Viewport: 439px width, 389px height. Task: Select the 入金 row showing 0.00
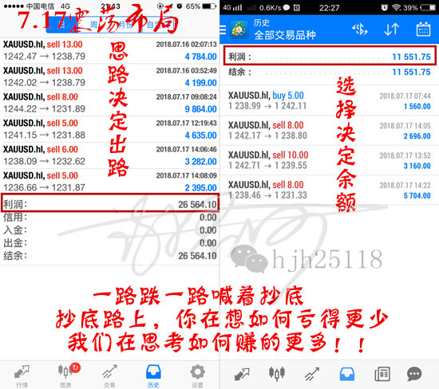click(x=110, y=230)
